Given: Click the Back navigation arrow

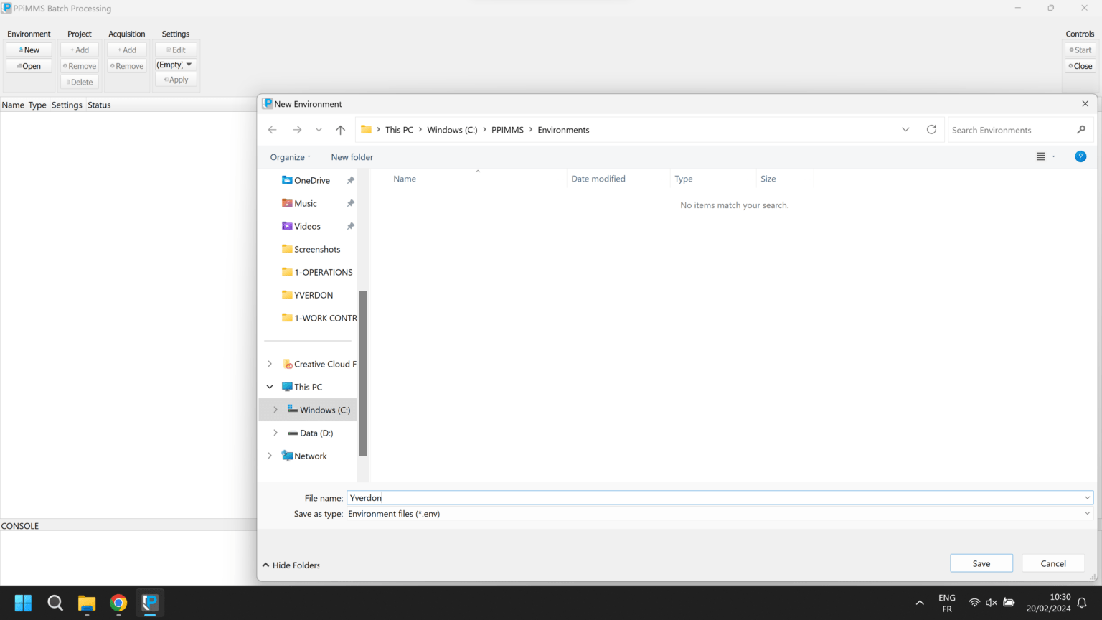Looking at the screenshot, I should (x=273, y=130).
